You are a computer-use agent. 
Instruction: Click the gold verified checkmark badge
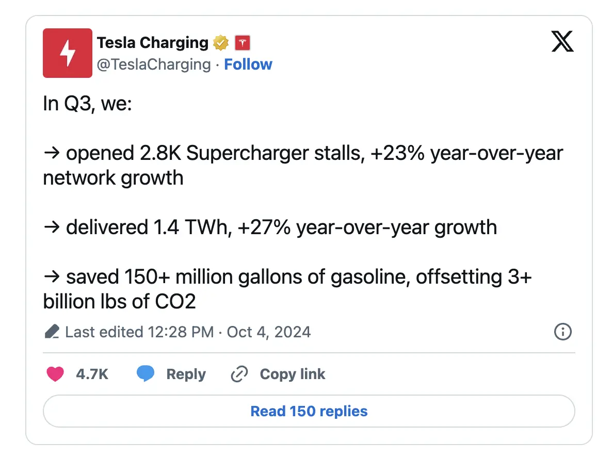pos(221,43)
